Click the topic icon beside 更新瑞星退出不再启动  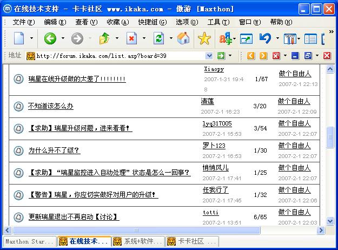click(18, 217)
